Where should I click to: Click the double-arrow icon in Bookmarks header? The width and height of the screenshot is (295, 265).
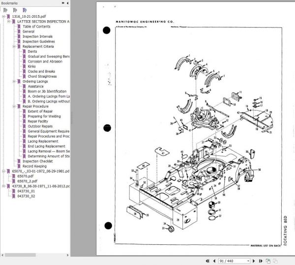(x=63, y=3)
